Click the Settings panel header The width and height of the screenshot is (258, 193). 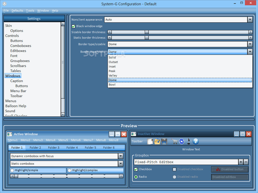[x=34, y=19]
